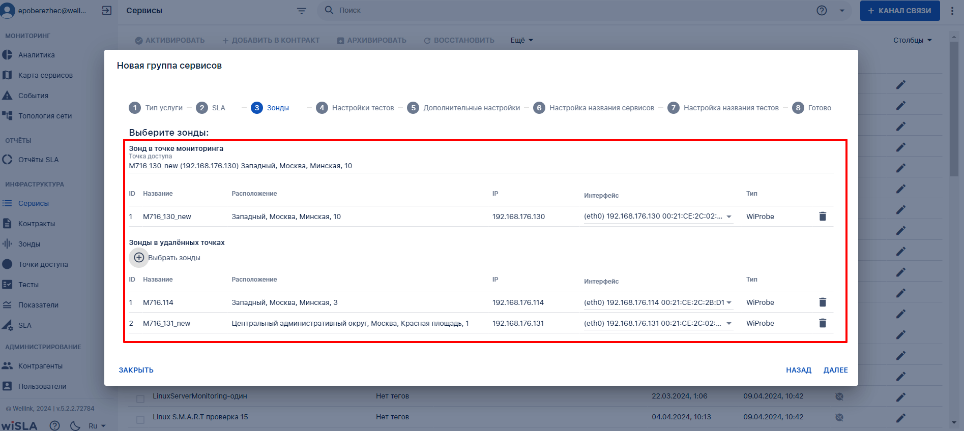Screen dimensions: 964x431
Task: Expand interface dropdown for M716.114
Action: point(729,302)
